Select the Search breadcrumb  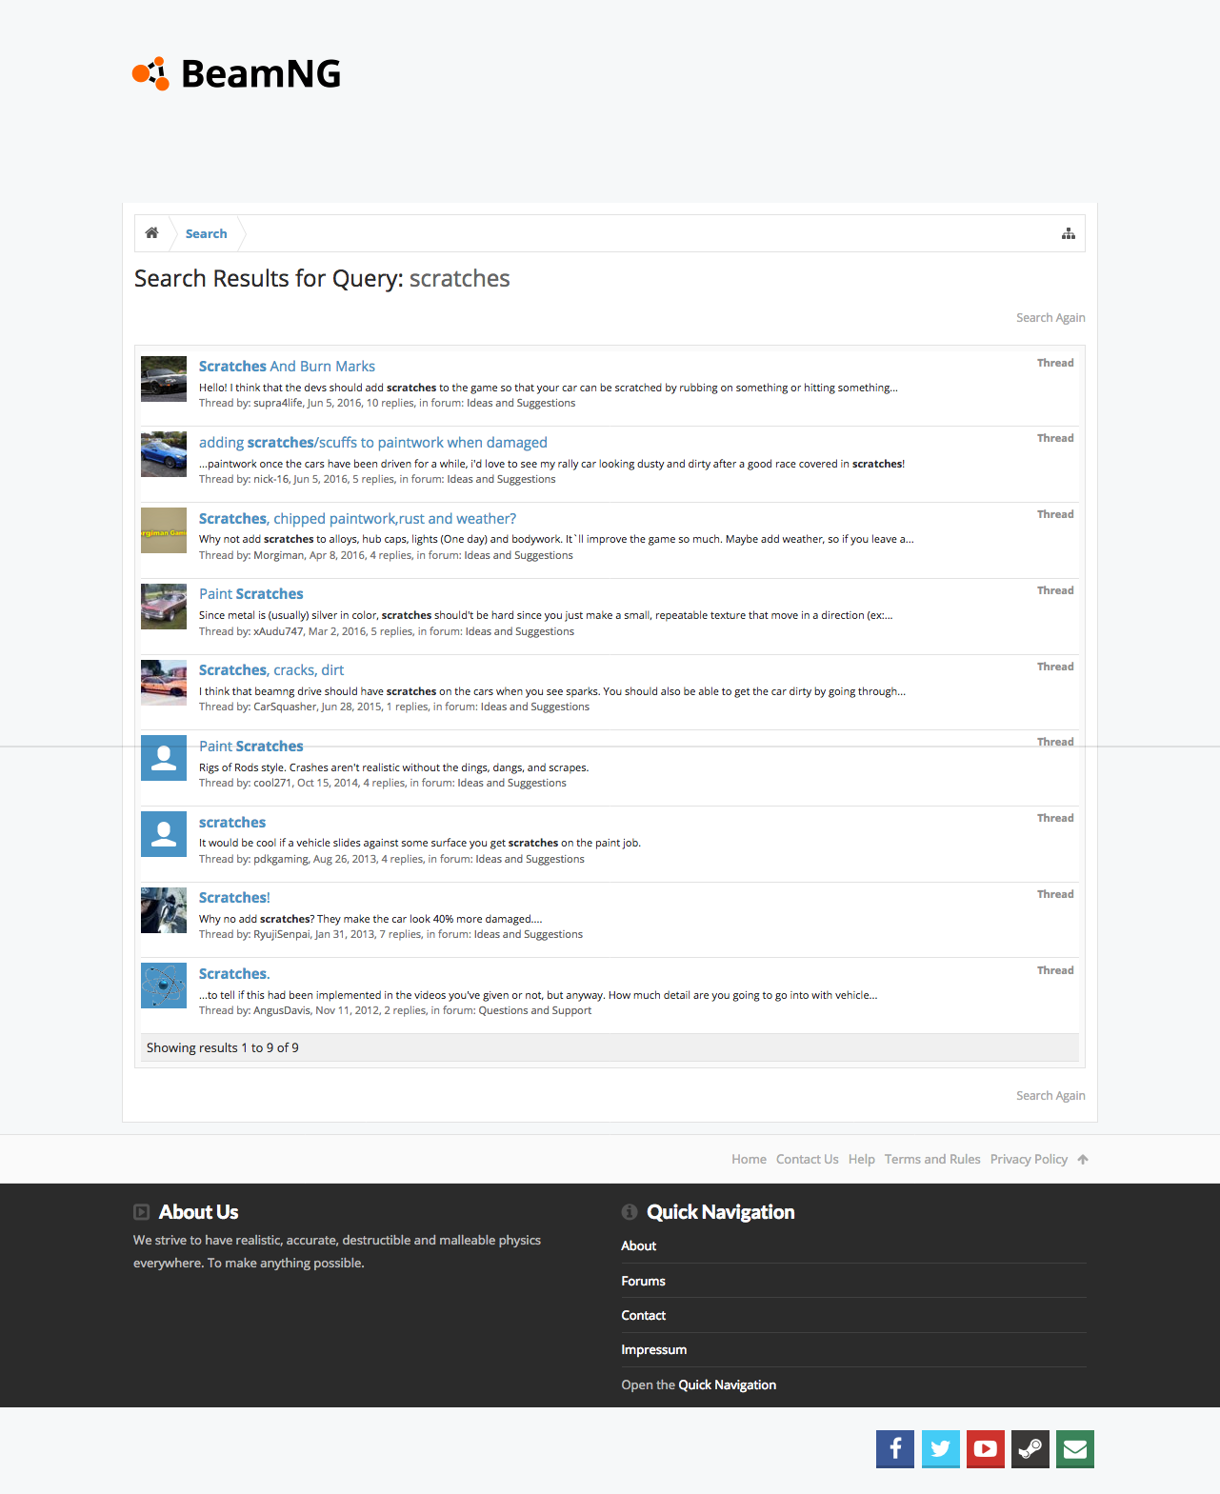pos(206,233)
